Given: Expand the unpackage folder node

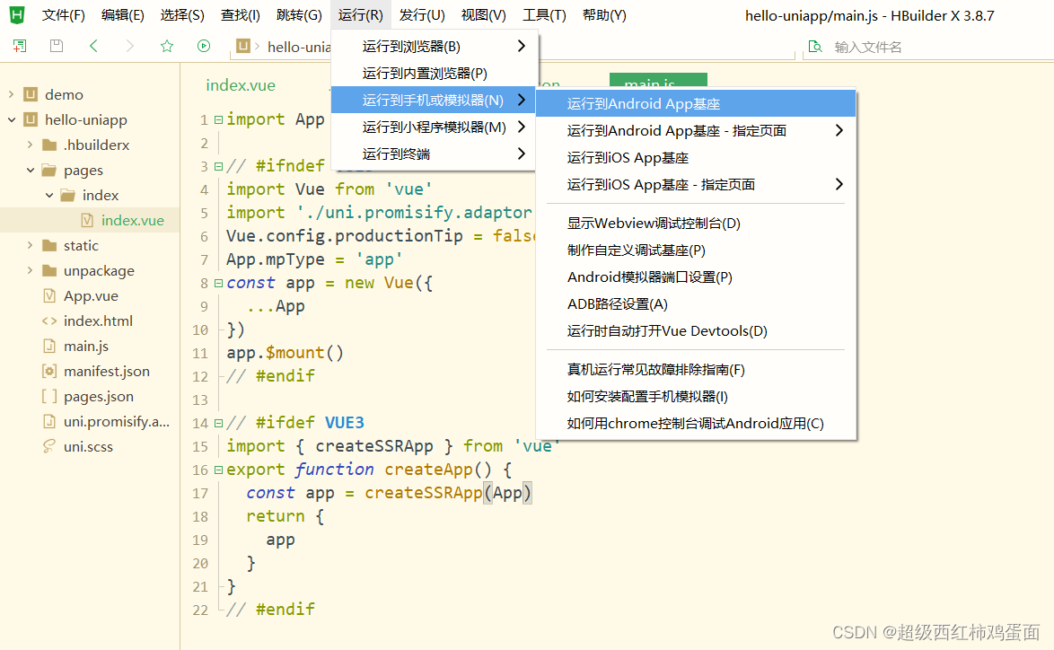Looking at the screenshot, I should [31, 270].
